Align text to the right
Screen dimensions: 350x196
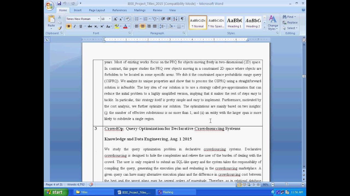coord(149,26)
